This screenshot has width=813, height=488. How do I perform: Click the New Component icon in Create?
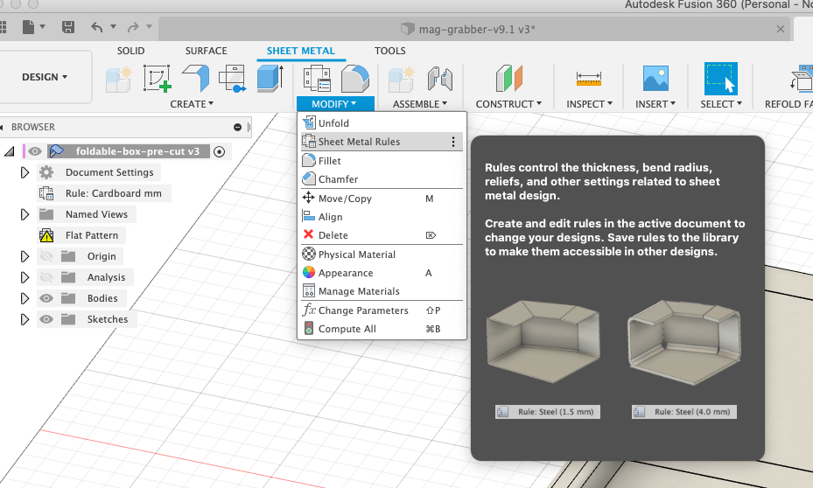tap(119, 79)
